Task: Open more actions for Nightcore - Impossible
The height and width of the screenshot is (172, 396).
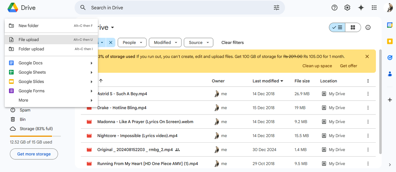Action: [x=368, y=135]
